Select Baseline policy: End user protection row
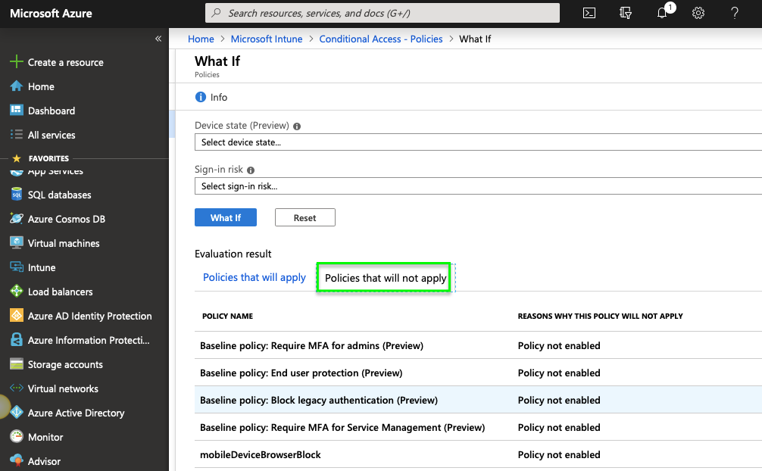The width and height of the screenshot is (762, 471). click(x=478, y=373)
